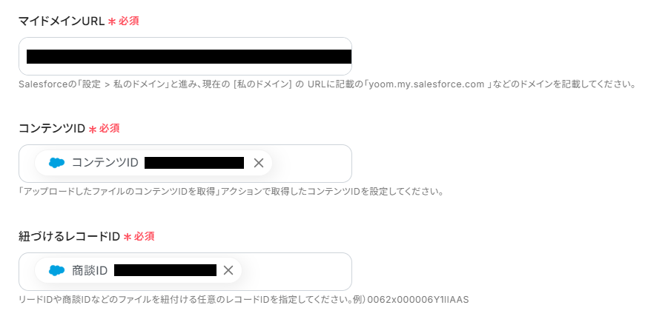Click help text mentioning yoom.my.salesforce.com
This screenshot has height=322, width=671.
pos(326,84)
